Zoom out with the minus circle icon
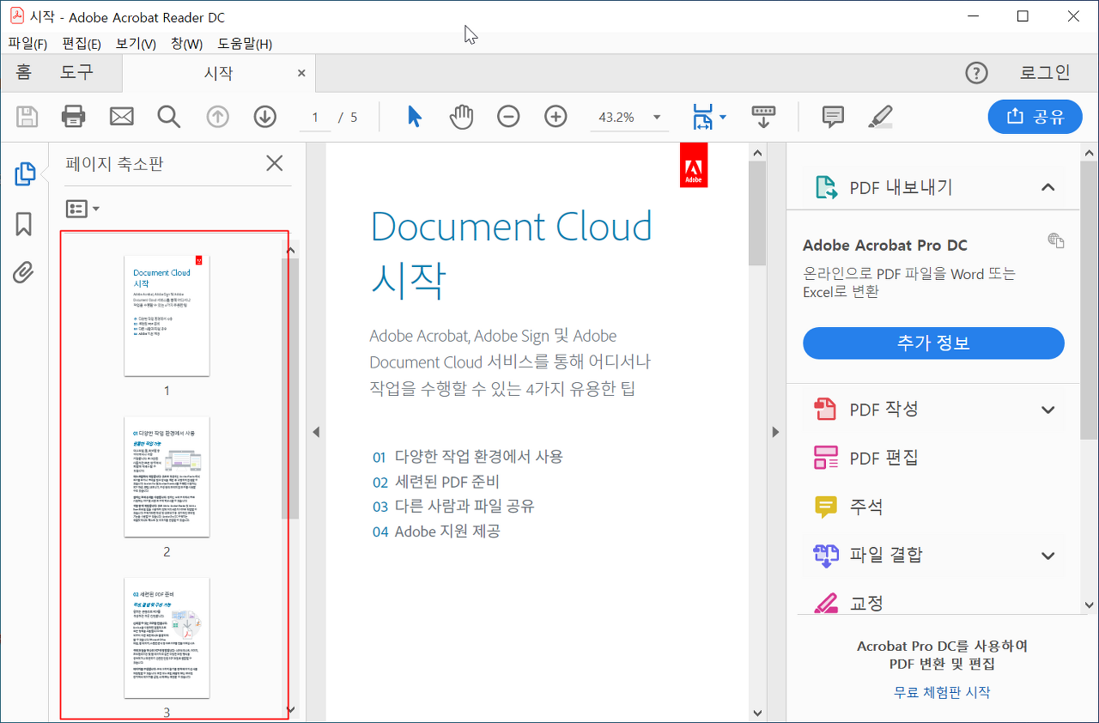The image size is (1099, 723). click(508, 117)
